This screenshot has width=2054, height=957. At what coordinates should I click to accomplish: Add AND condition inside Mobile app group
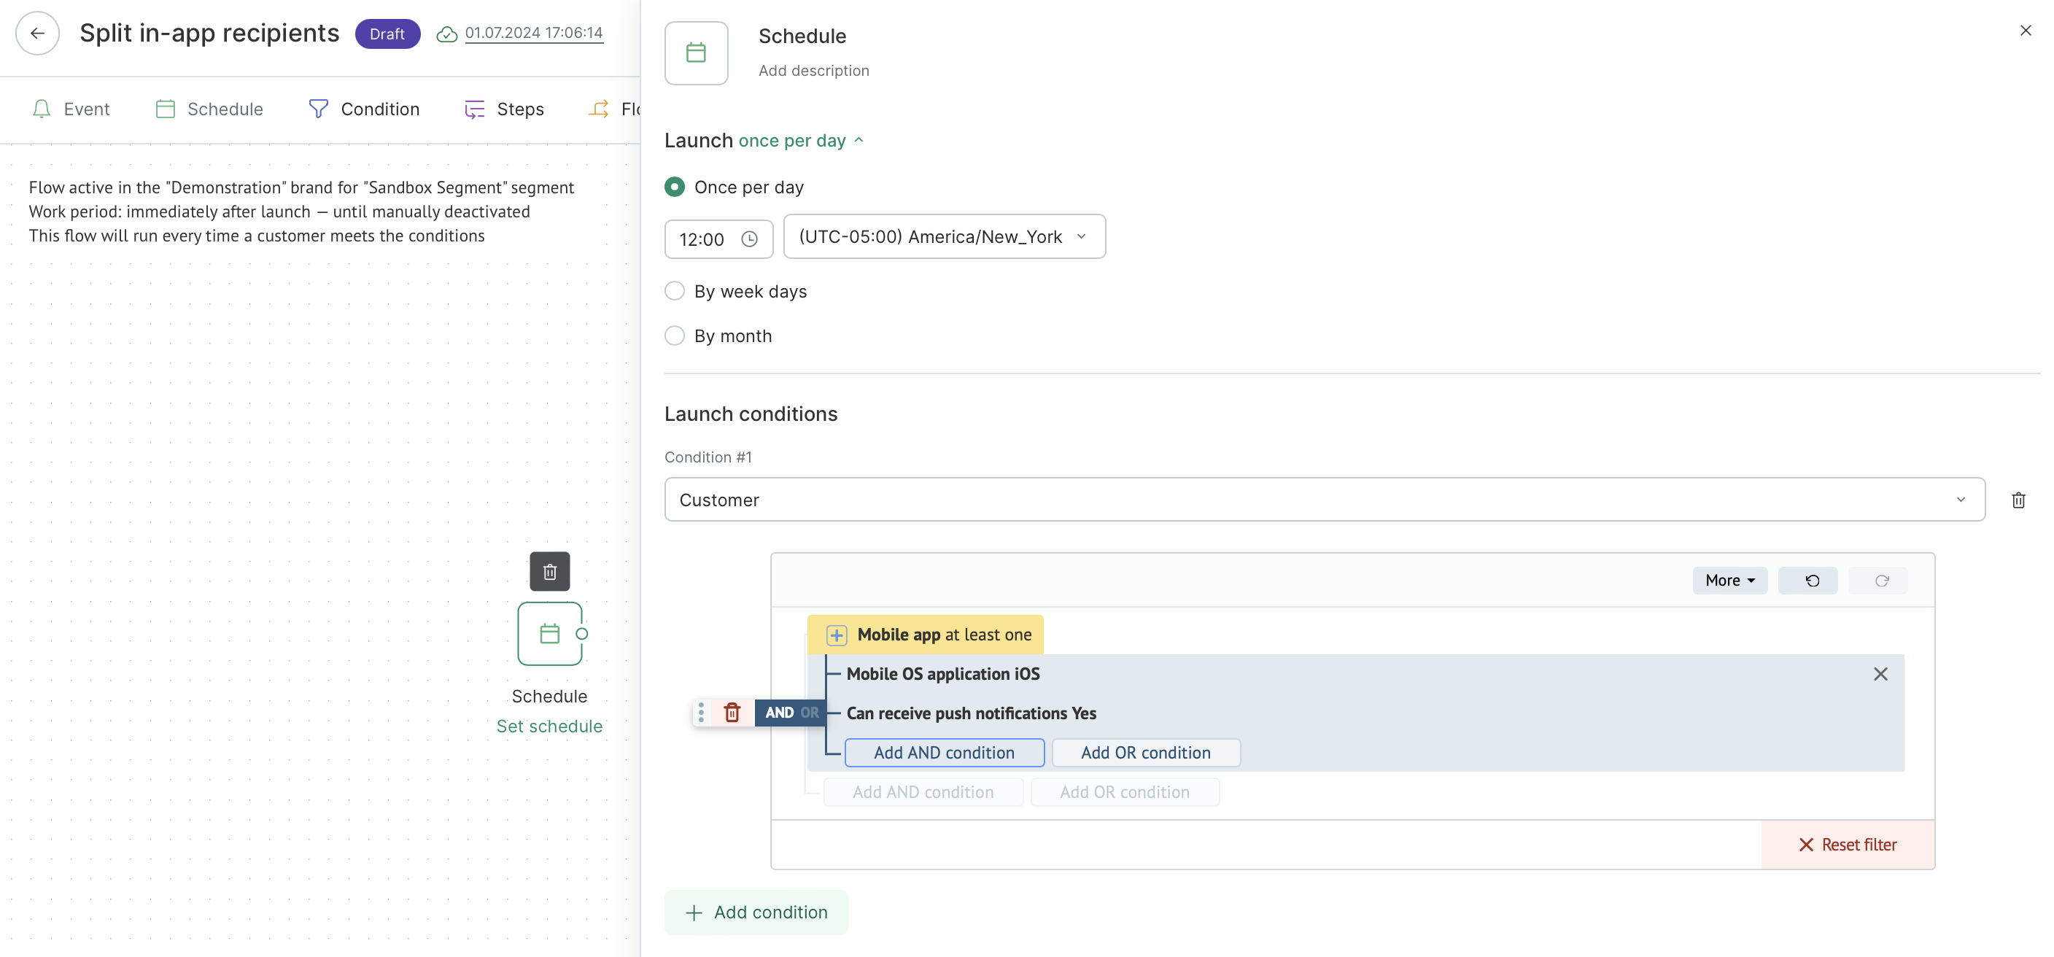(x=945, y=753)
